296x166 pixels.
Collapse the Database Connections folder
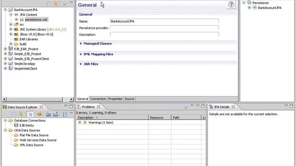[5, 120]
